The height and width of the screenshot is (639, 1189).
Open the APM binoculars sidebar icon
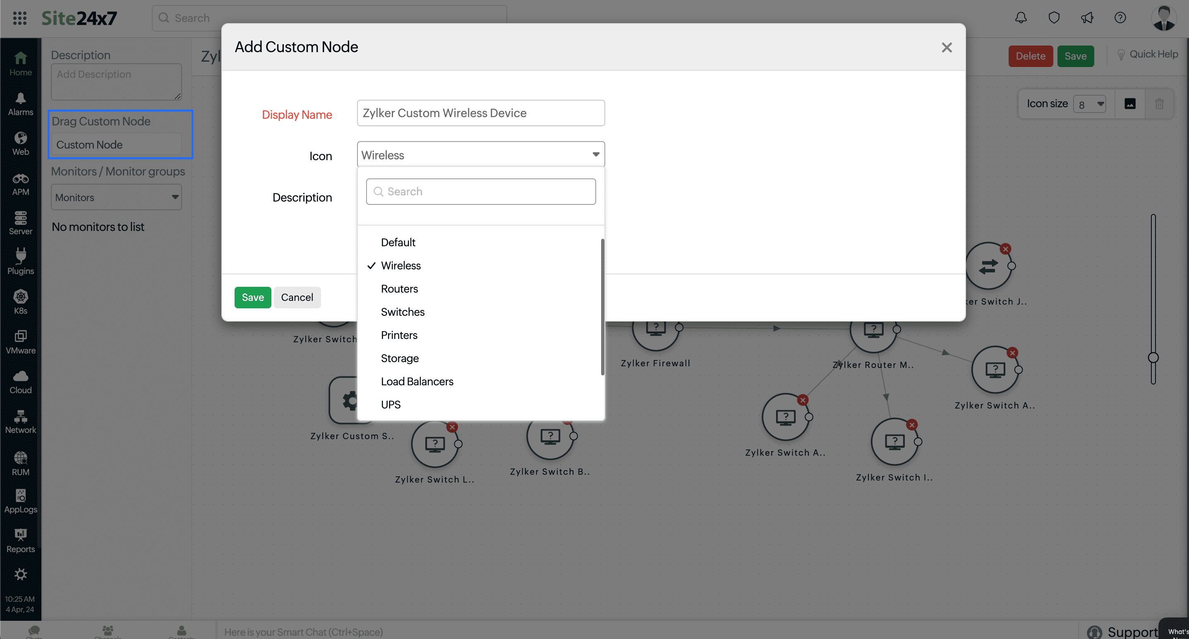(x=20, y=184)
